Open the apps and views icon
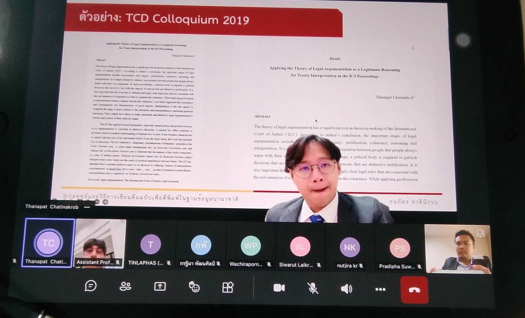Screen dimensions: 525x318 (x=228, y=287)
